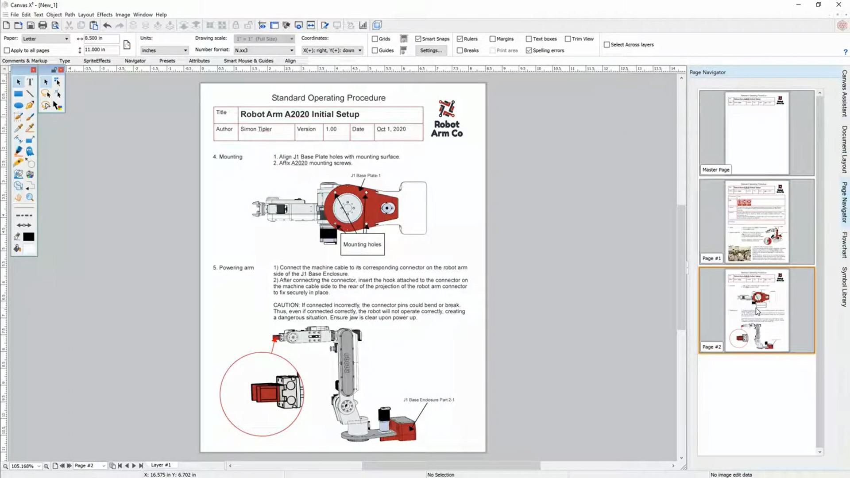Click the Print icon in toolbar

(42, 25)
